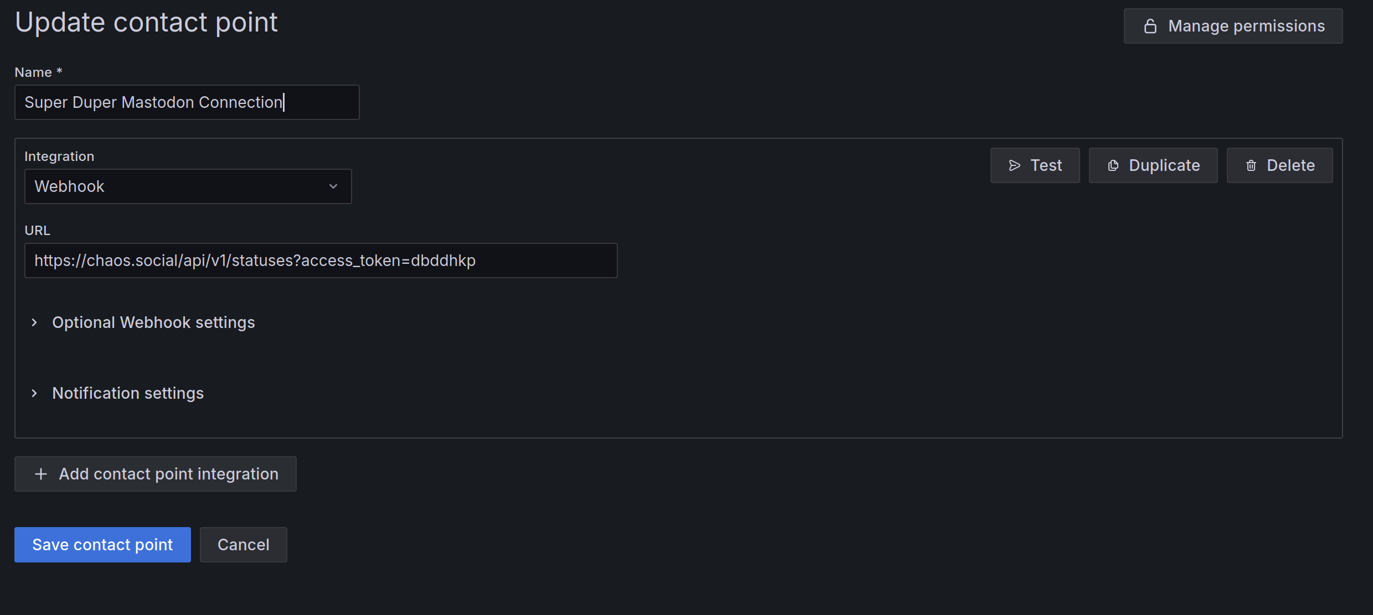This screenshot has width=1373, height=615.
Task: Click the copy icon on the Duplicate button
Action: (1113, 165)
